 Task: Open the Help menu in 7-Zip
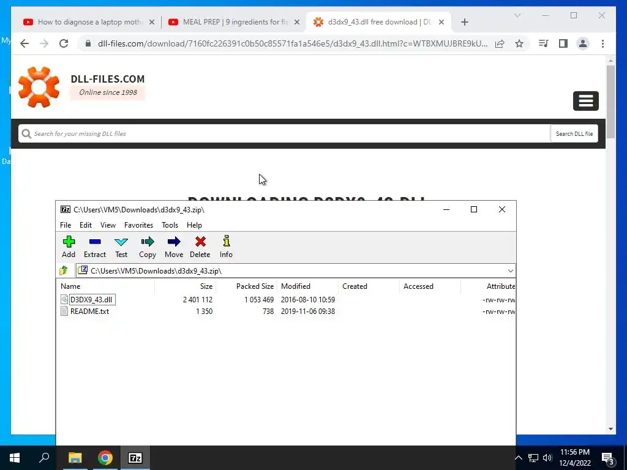tap(194, 225)
